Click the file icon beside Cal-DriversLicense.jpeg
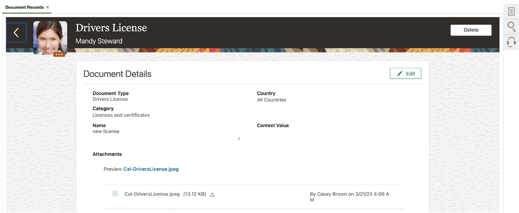This screenshot has height=213, width=519. coord(115,194)
